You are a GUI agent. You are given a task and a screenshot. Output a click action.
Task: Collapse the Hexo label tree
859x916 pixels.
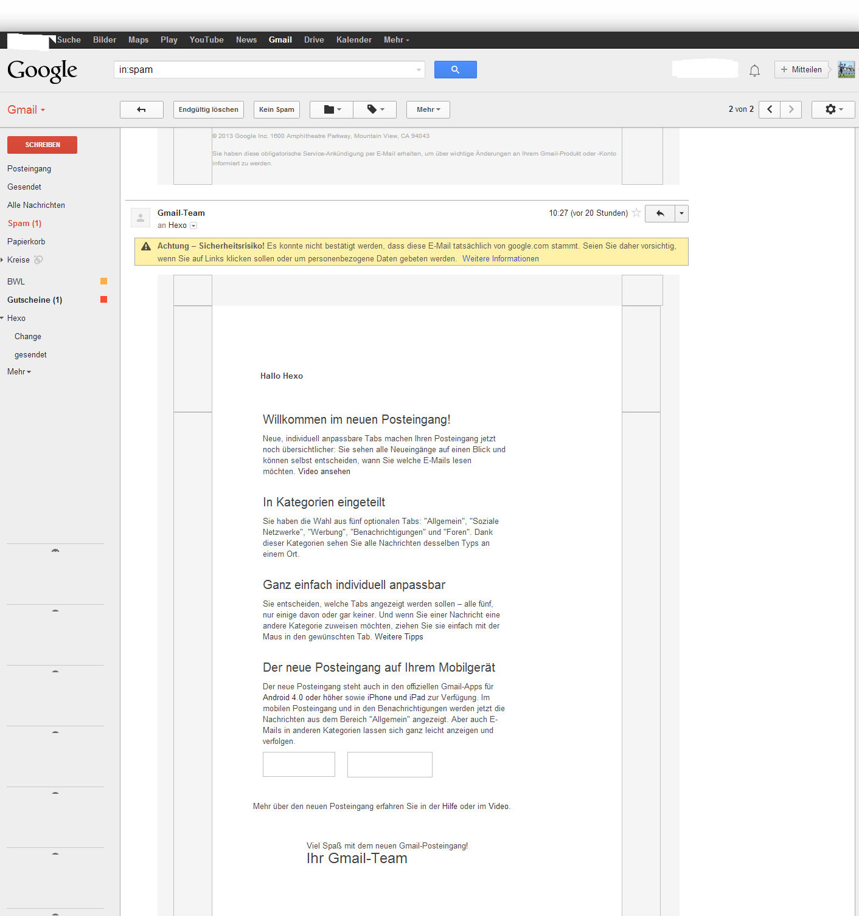tap(2, 318)
